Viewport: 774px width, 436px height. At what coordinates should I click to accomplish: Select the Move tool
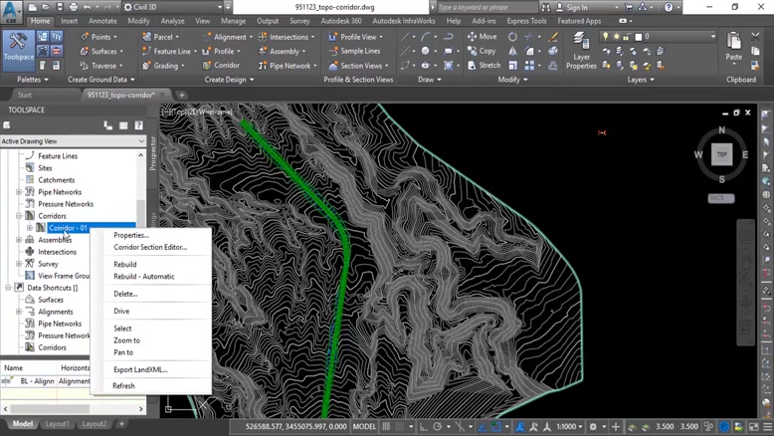[482, 37]
